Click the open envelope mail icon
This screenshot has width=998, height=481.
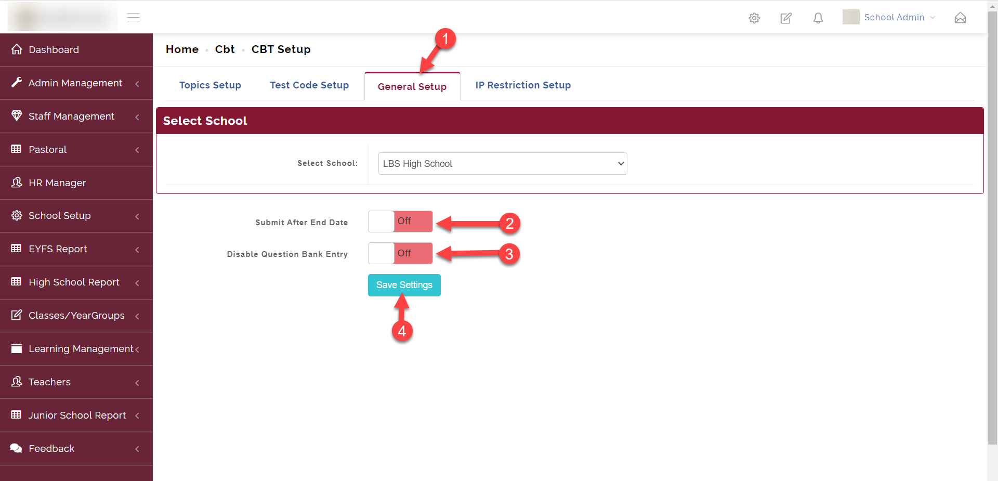(x=961, y=18)
